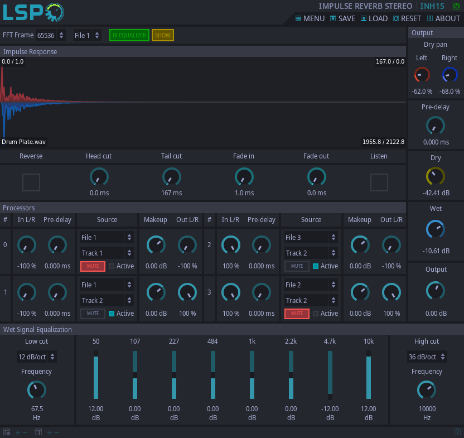The width and height of the screenshot is (464, 438).
Task: Click processor 3 Pre-delay knob
Action: pyautogui.click(x=262, y=292)
